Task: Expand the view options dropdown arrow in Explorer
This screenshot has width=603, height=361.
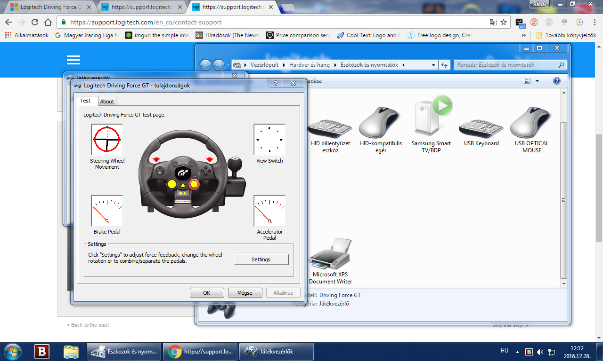Action: point(537,81)
